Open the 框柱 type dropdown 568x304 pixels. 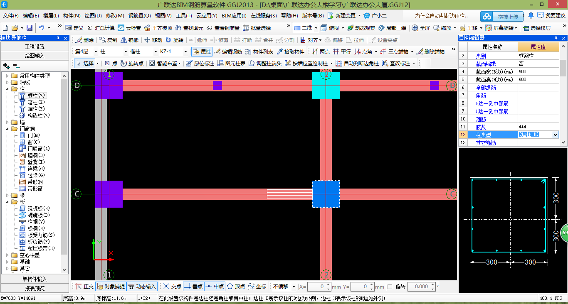pyautogui.click(x=156, y=52)
